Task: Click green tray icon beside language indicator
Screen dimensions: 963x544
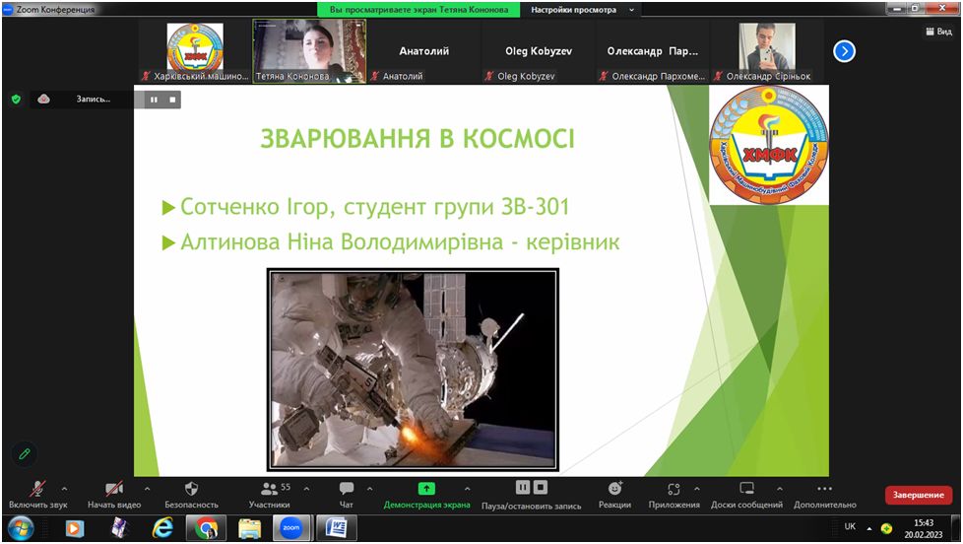Action: [x=886, y=528]
